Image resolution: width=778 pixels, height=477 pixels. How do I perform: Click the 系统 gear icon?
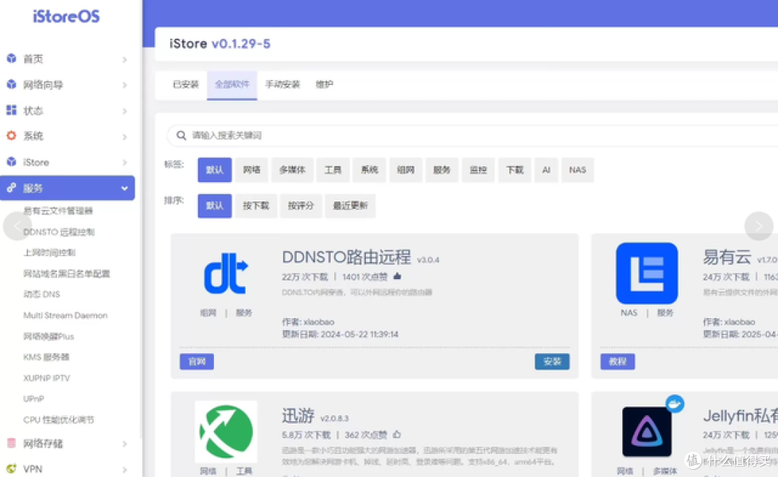pyautogui.click(x=12, y=136)
